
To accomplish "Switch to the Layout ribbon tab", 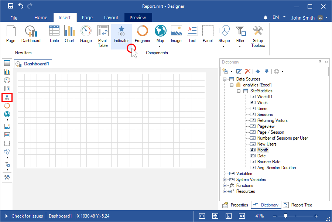I will [111, 17].
